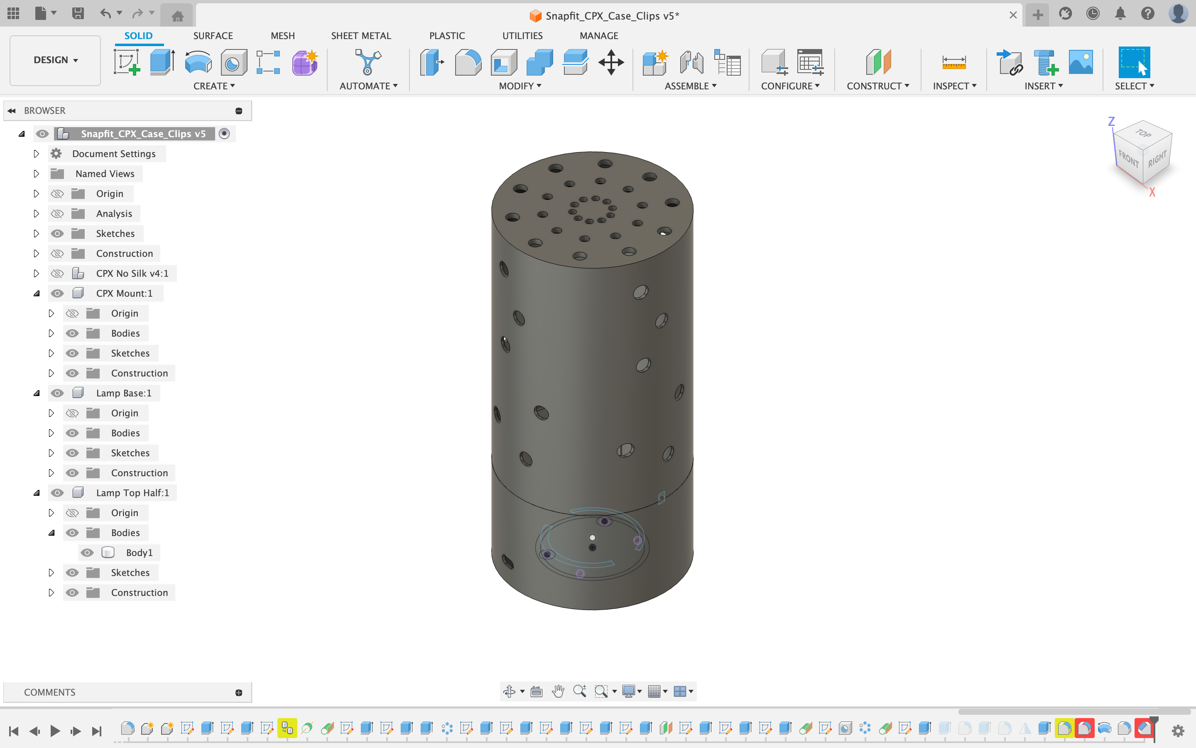Image resolution: width=1196 pixels, height=748 pixels.
Task: Click the FRONT face of view cube
Action: tap(1128, 159)
